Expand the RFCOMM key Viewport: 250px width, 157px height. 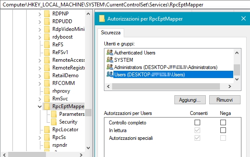[x=40, y=84]
